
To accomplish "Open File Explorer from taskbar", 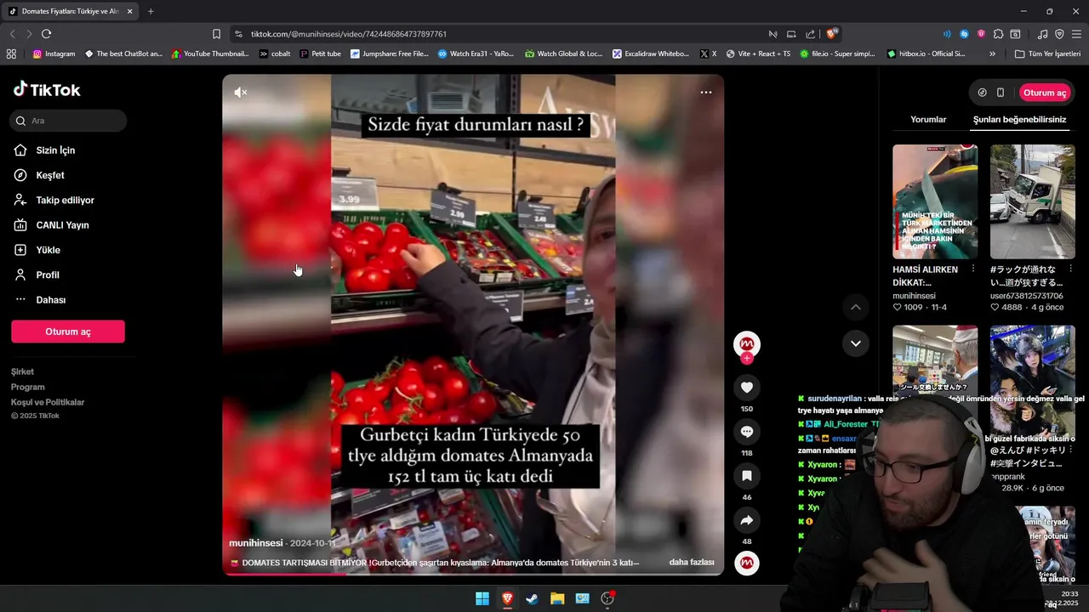I will pyautogui.click(x=557, y=598).
